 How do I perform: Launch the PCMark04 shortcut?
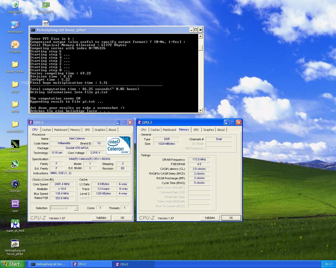(x=15, y=47)
